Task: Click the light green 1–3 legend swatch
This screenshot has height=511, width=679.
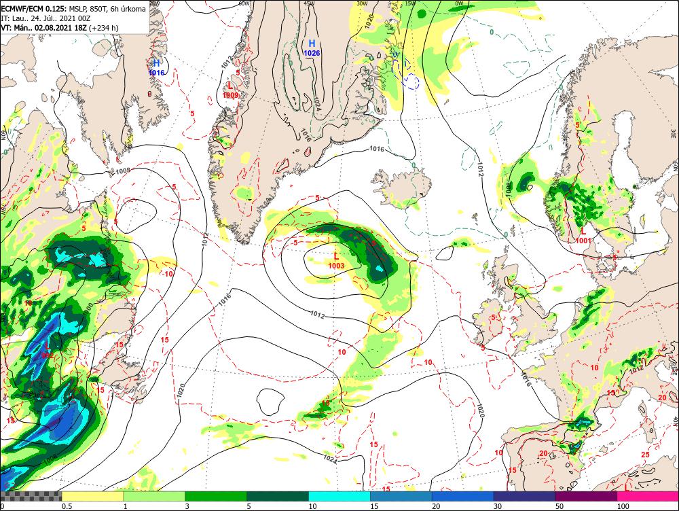Action: 154,496
